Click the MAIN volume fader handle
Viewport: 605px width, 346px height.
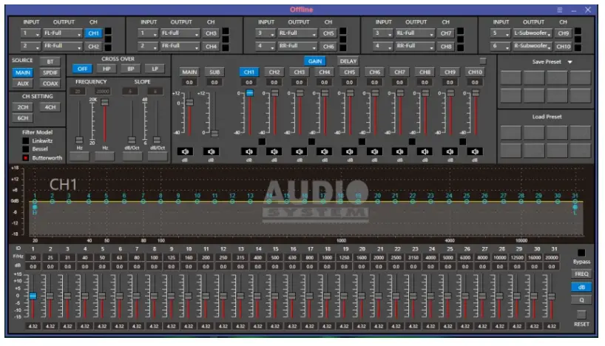pyautogui.click(x=189, y=102)
